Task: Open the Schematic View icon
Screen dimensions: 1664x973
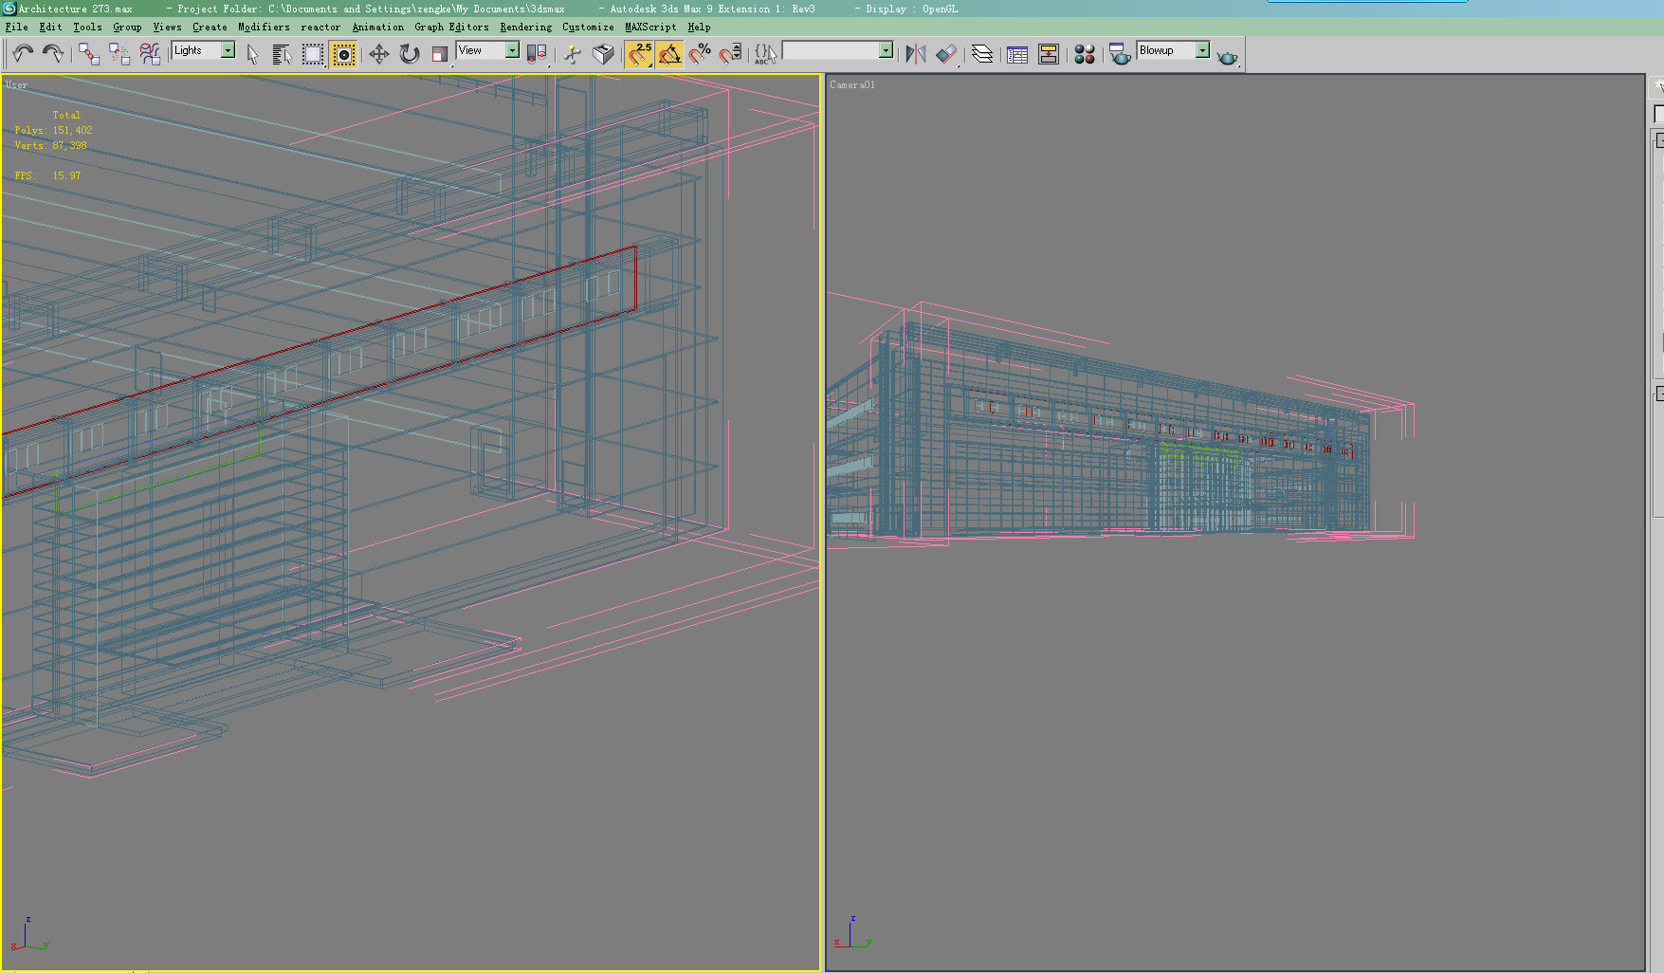Action: tap(1048, 54)
